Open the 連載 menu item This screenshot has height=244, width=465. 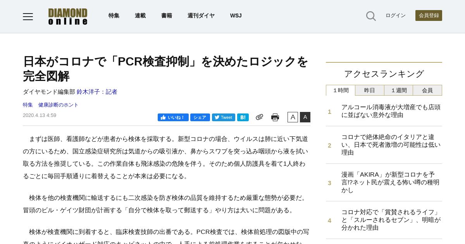pos(140,15)
